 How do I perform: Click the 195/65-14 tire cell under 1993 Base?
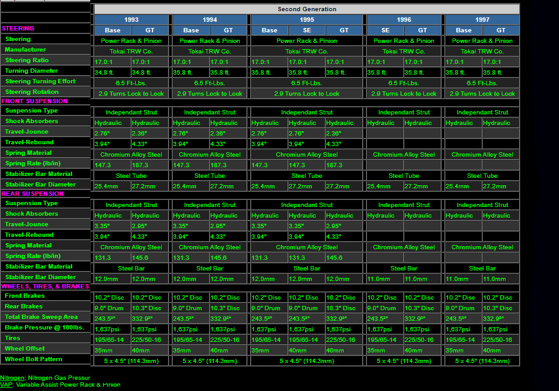pos(112,340)
